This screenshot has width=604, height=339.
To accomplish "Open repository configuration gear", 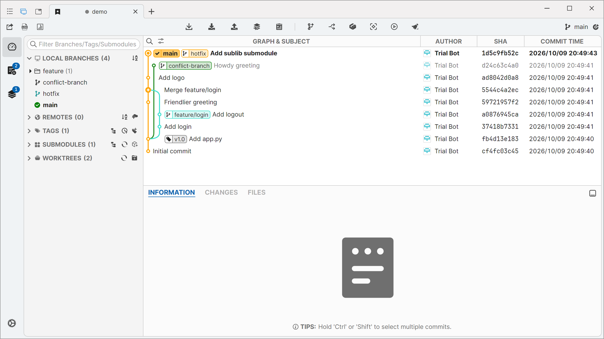I will tap(12, 323).
